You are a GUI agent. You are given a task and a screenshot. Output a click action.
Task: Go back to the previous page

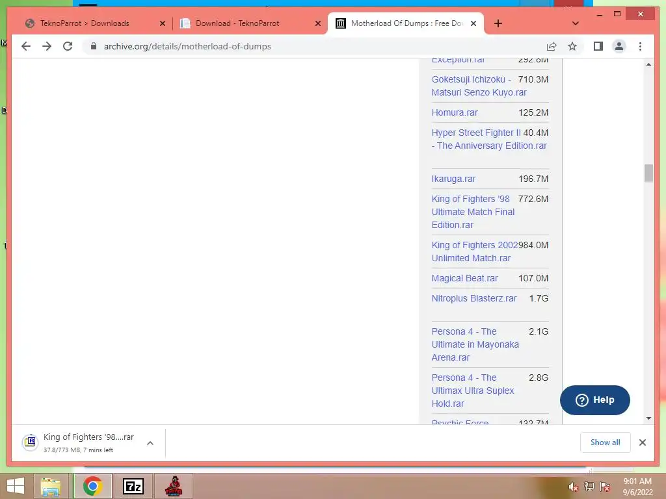click(x=26, y=46)
